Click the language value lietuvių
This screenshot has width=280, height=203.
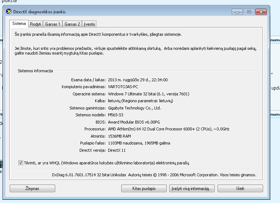click(114, 101)
